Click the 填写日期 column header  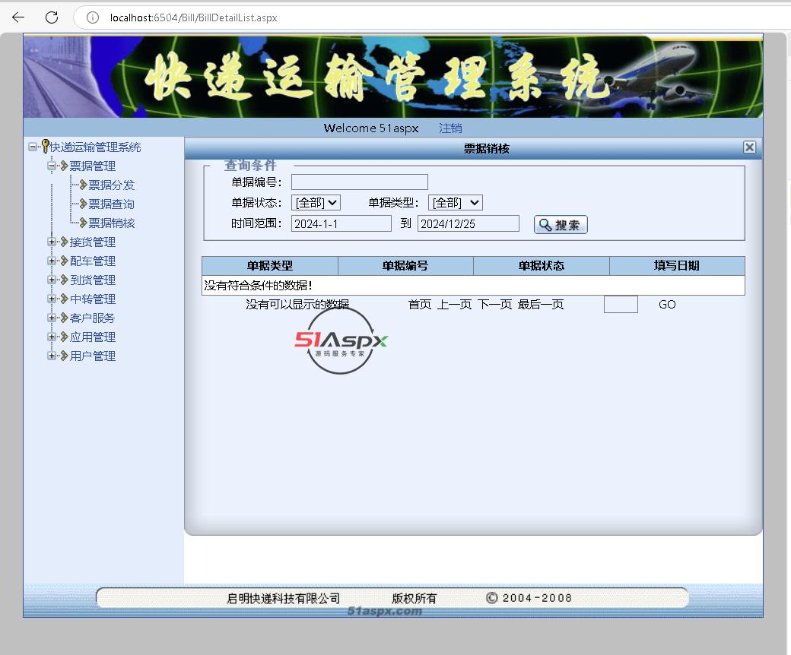coord(676,265)
